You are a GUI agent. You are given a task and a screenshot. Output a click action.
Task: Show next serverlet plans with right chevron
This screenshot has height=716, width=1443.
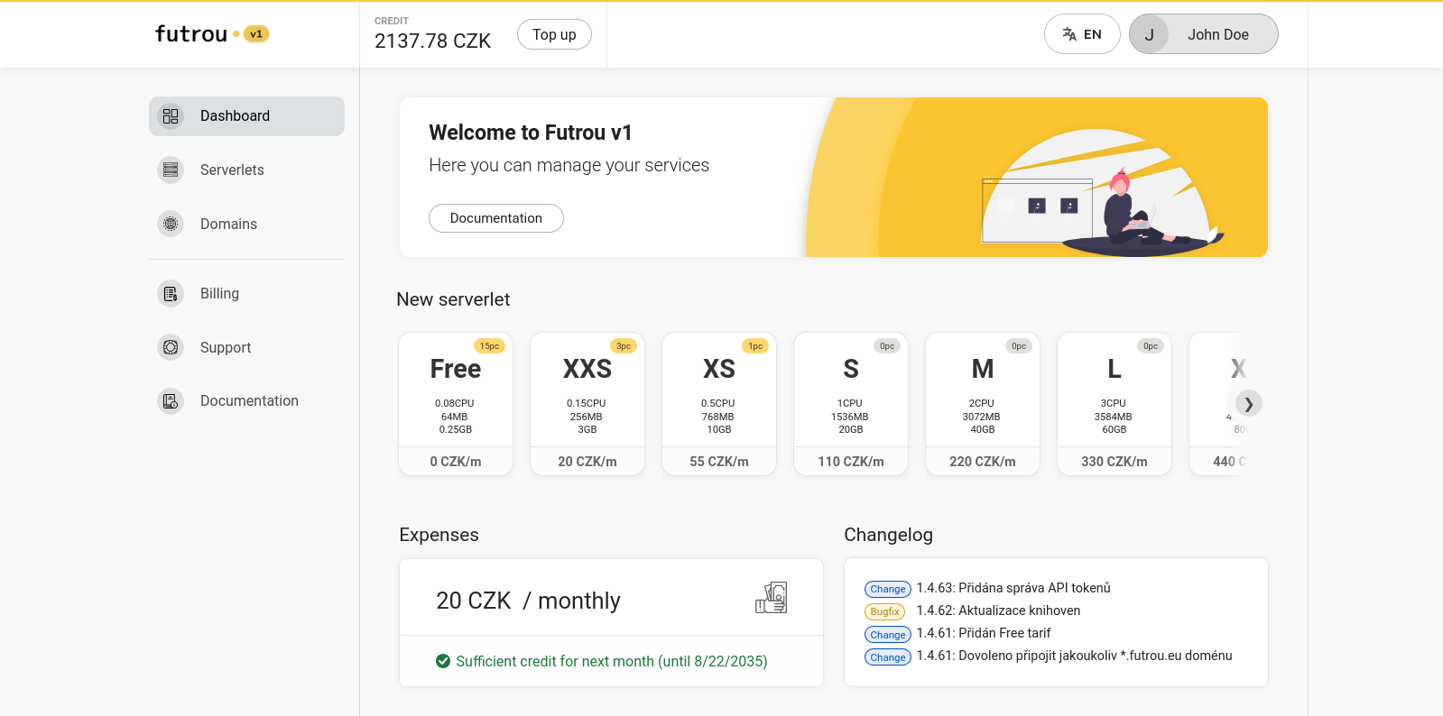[1248, 403]
